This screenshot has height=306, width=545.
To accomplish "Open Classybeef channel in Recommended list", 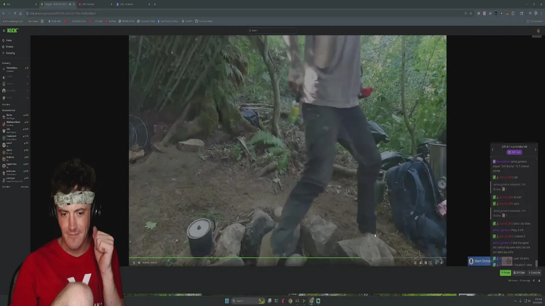I will point(15,137).
